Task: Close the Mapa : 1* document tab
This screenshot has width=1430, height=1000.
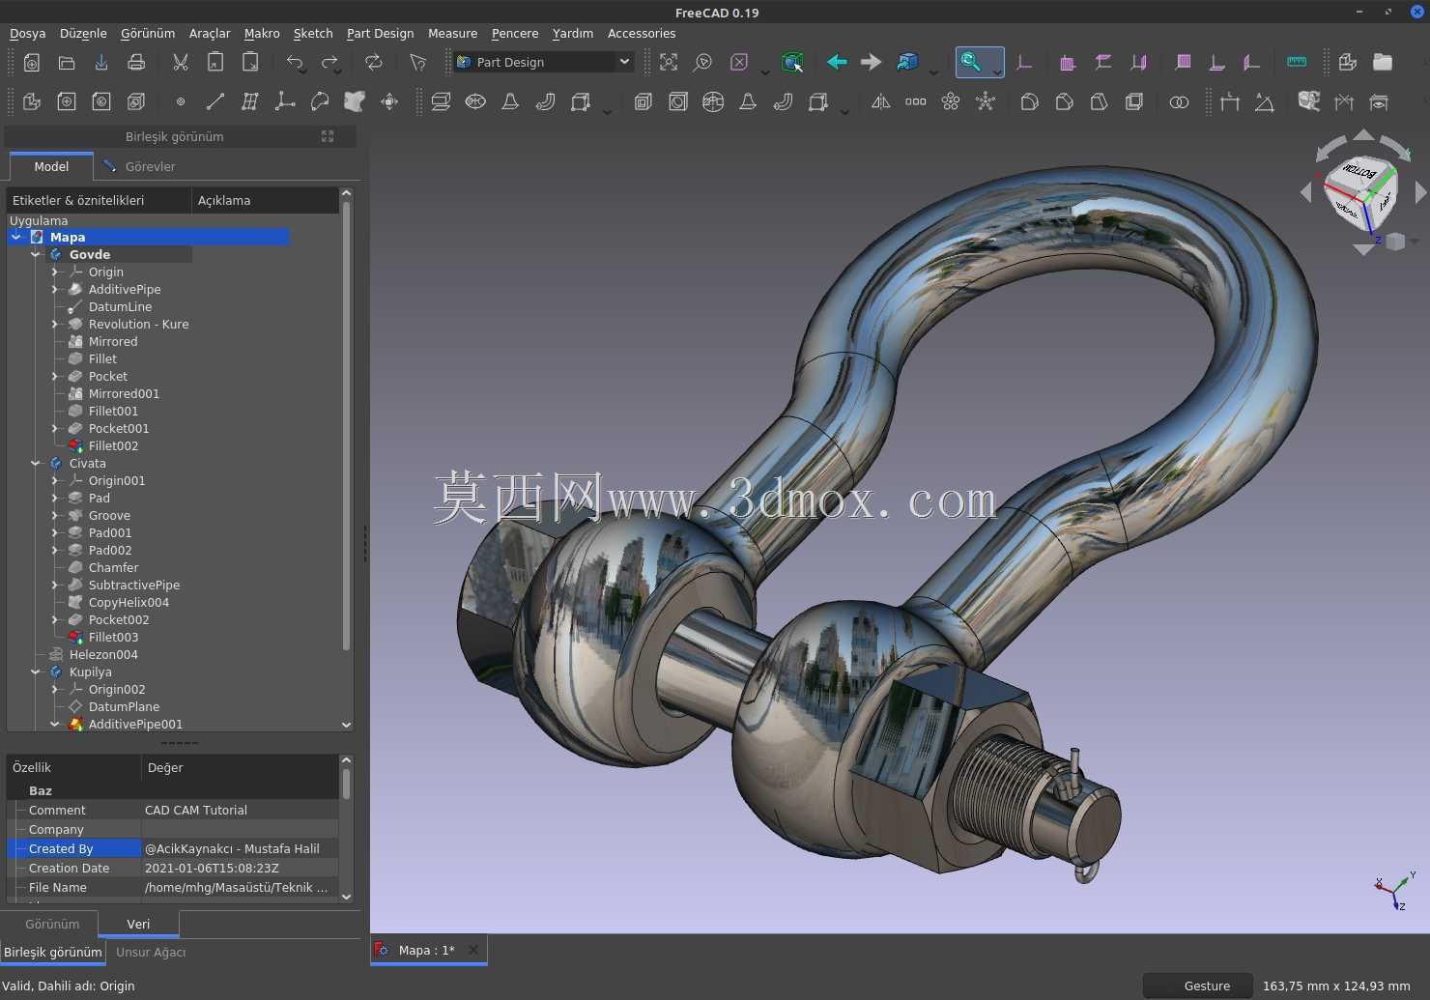Action: 473,950
